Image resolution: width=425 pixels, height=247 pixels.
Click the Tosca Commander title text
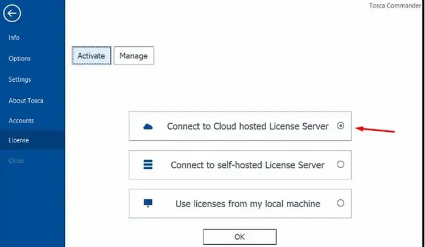395,6
